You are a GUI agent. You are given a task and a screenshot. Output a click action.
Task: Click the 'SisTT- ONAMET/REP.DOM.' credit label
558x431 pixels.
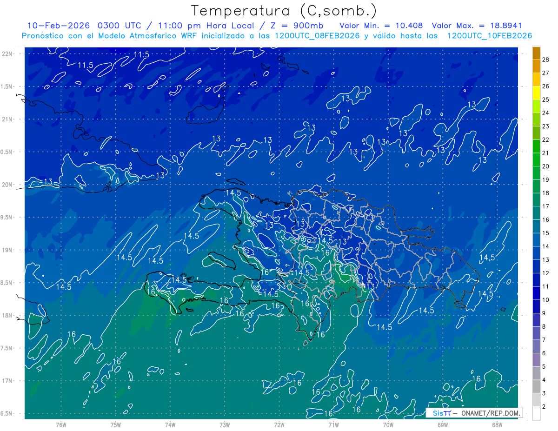(475, 413)
